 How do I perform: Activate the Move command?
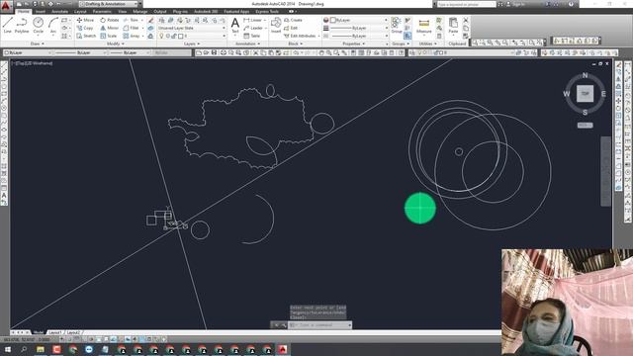85,20
